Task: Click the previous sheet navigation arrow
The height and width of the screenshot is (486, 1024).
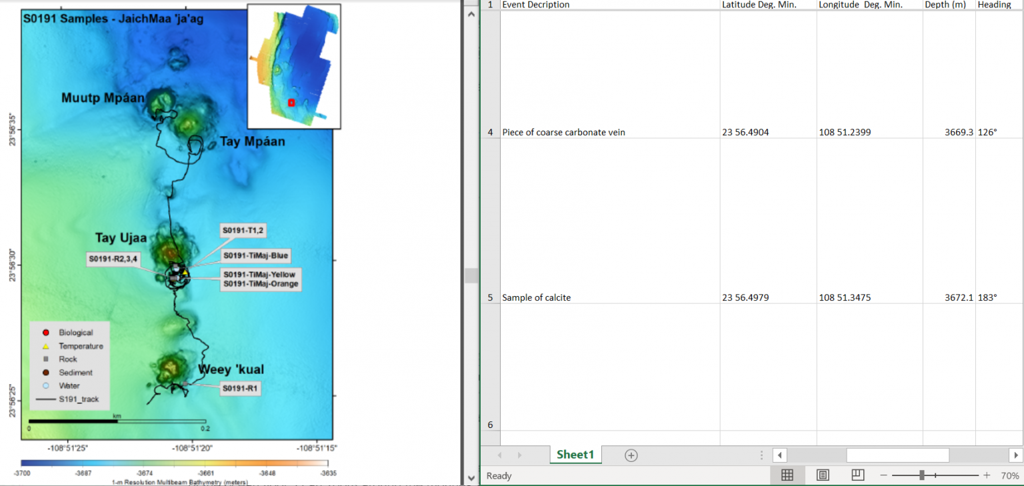Action: pyautogui.click(x=500, y=455)
